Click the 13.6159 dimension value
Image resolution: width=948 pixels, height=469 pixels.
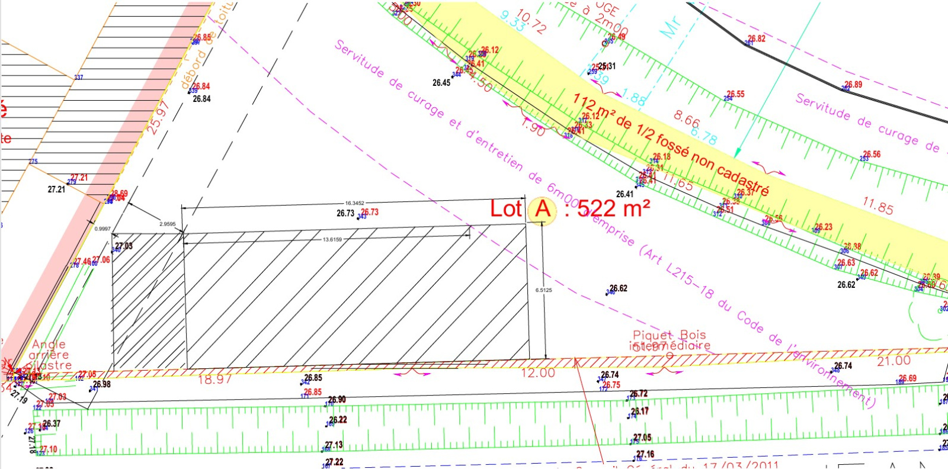tap(332, 240)
